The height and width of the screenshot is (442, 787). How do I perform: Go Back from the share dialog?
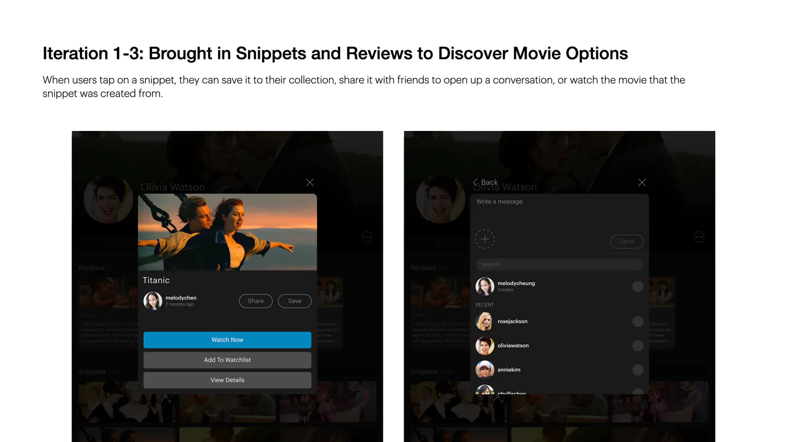pos(486,182)
